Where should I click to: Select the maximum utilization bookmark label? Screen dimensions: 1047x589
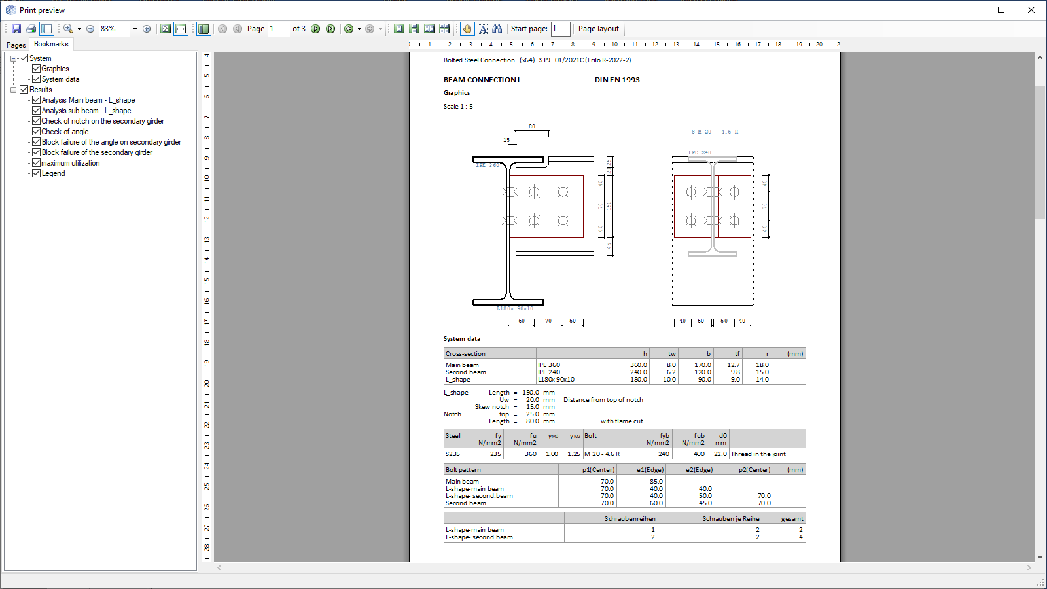click(x=71, y=163)
